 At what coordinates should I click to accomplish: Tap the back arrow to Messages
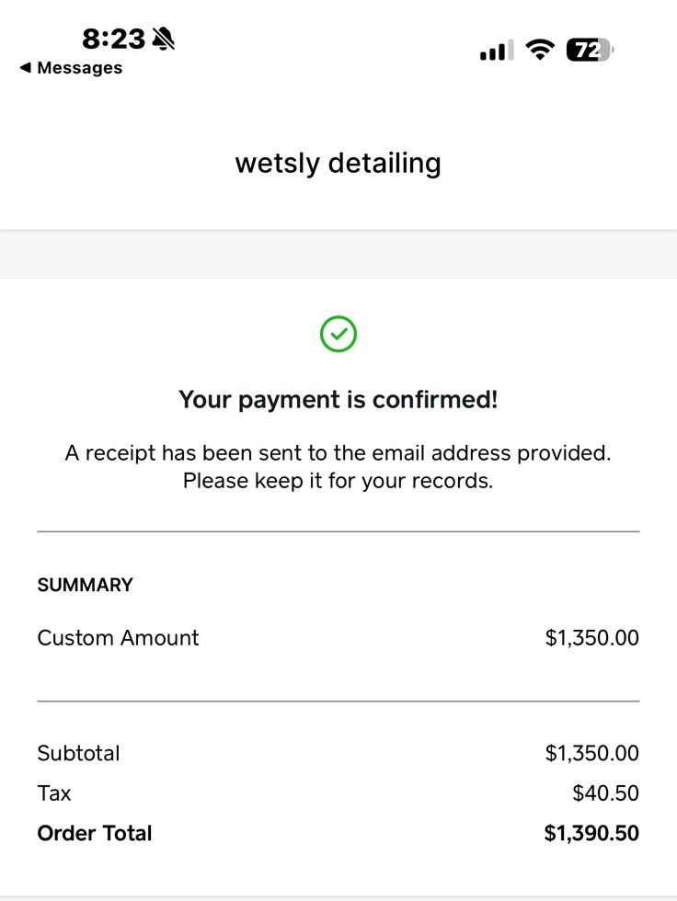coord(25,68)
